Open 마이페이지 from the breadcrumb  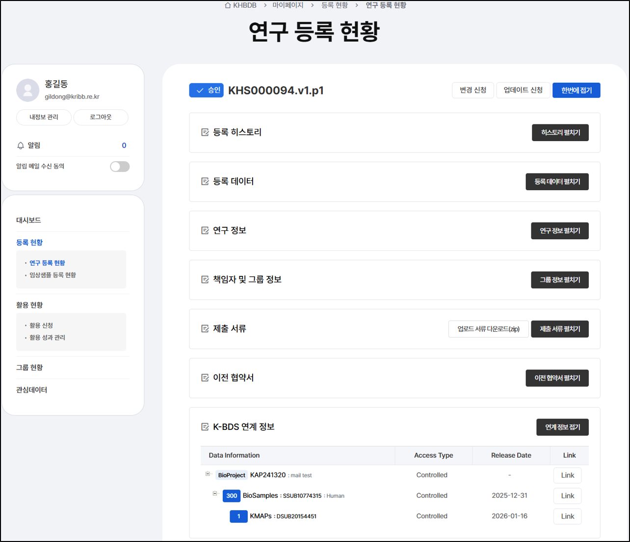(x=288, y=5)
